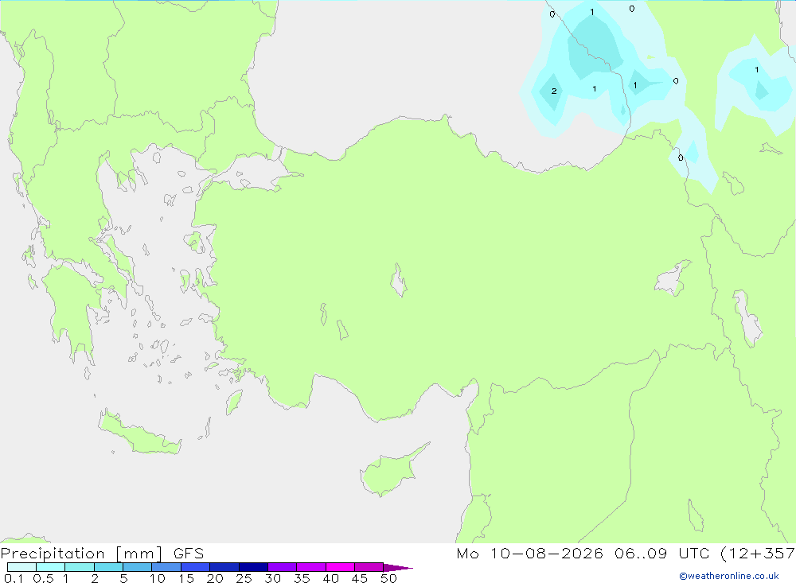Image resolution: width=796 pixels, height=583 pixels.
Task: Click the legend label '10'
Action: click(x=158, y=578)
